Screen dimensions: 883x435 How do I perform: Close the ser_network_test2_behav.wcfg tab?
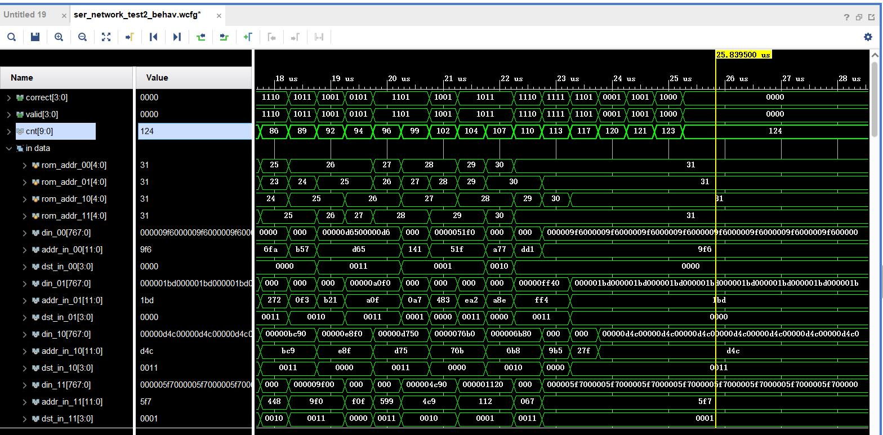(x=219, y=15)
